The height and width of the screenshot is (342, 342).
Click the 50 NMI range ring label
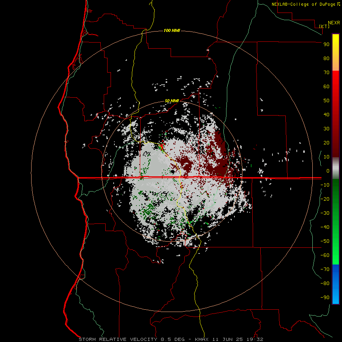point(172,101)
